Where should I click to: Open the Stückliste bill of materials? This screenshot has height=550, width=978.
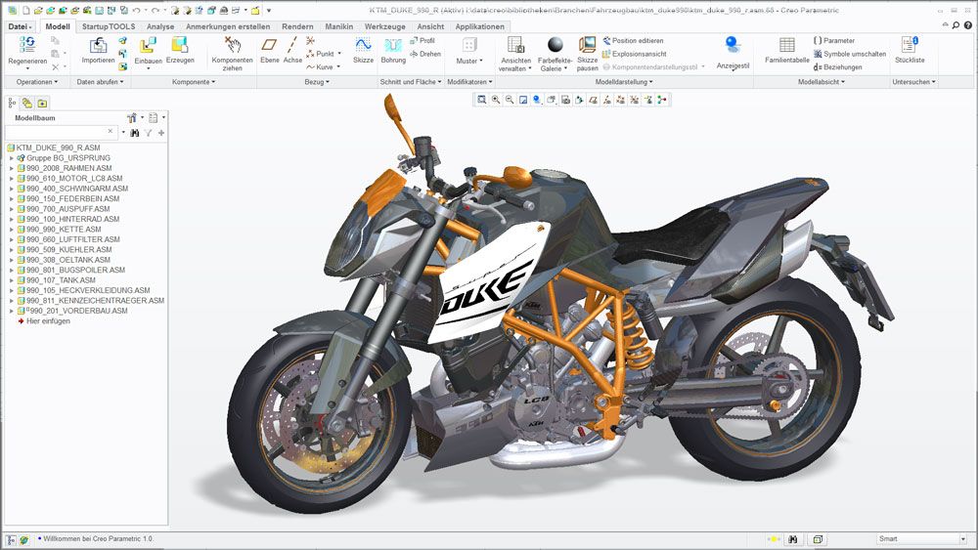[909, 45]
